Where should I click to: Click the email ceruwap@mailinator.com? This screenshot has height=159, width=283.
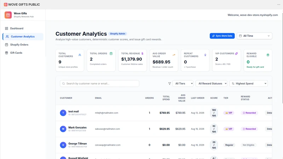click(108, 145)
